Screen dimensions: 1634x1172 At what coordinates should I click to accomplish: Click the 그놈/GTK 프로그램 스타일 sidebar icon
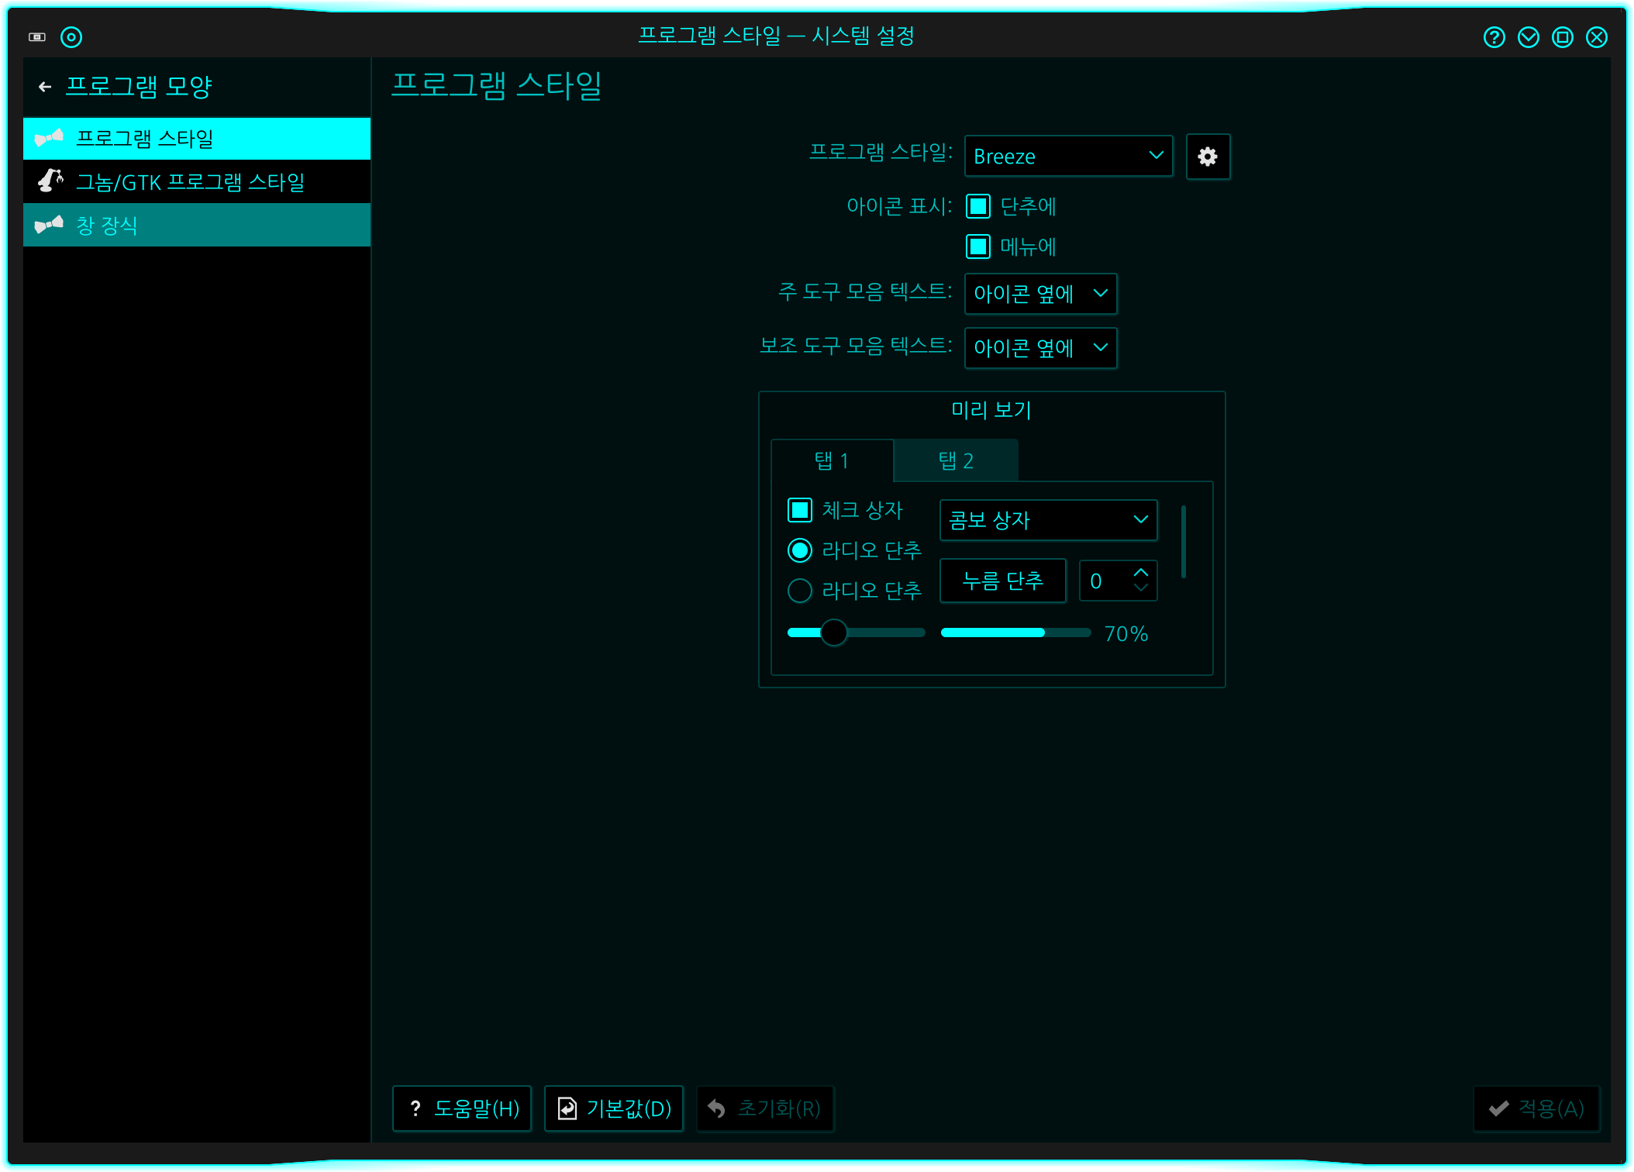[50, 181]
